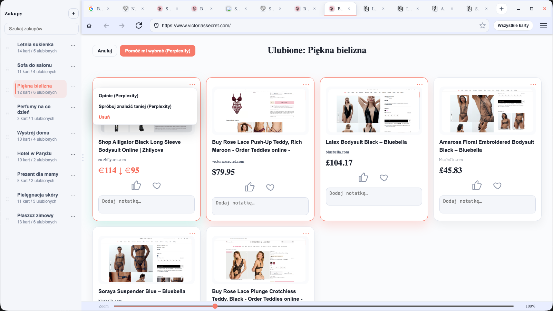This screenshot has height=311, width=553.
Task: Open three-dot menu on Amarosa Floral card
Action: (x=533, y=84)
